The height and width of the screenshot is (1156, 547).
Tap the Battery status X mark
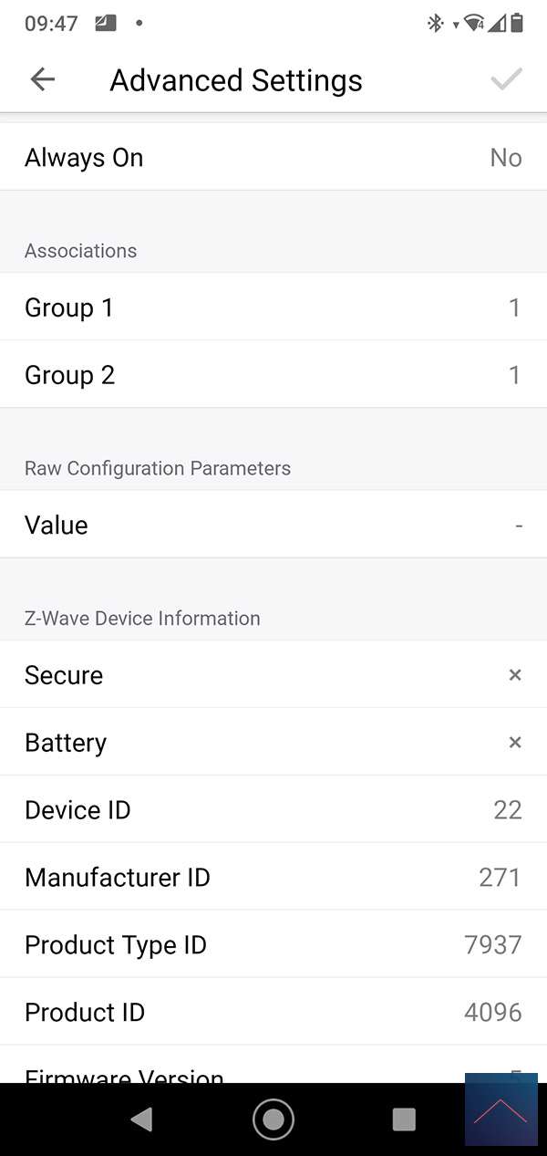[x=515, y=743]
